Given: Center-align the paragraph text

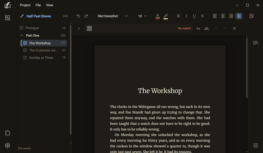Looking at the screenshot, I should (223, 16).
